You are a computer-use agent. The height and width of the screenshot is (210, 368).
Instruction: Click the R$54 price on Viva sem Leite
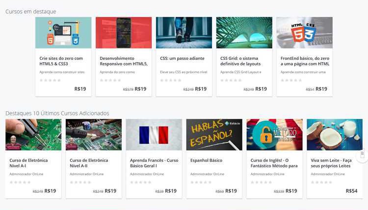(352, 191)
